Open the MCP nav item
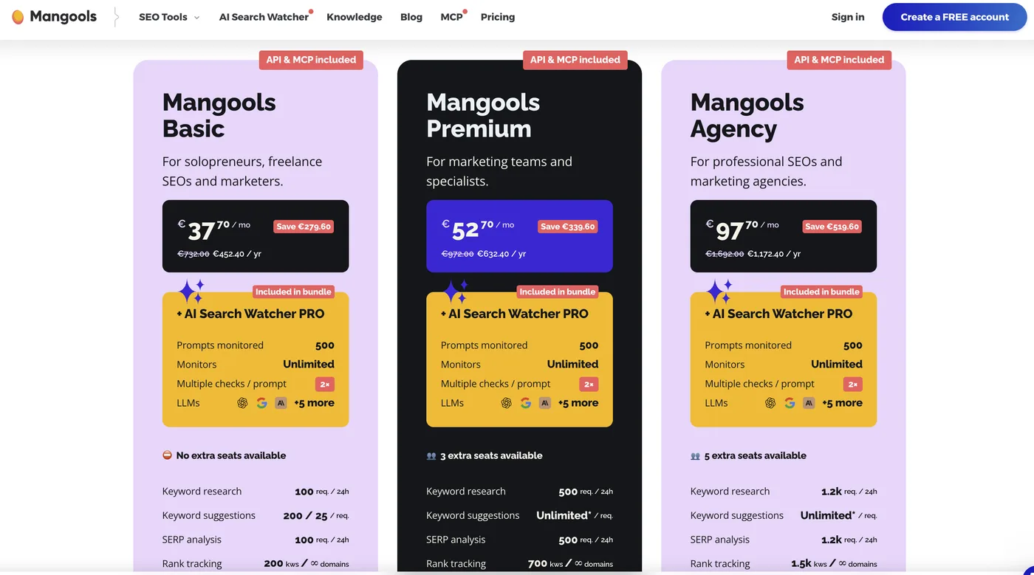The image size is (1034, 575). click(x=451, y=17)
